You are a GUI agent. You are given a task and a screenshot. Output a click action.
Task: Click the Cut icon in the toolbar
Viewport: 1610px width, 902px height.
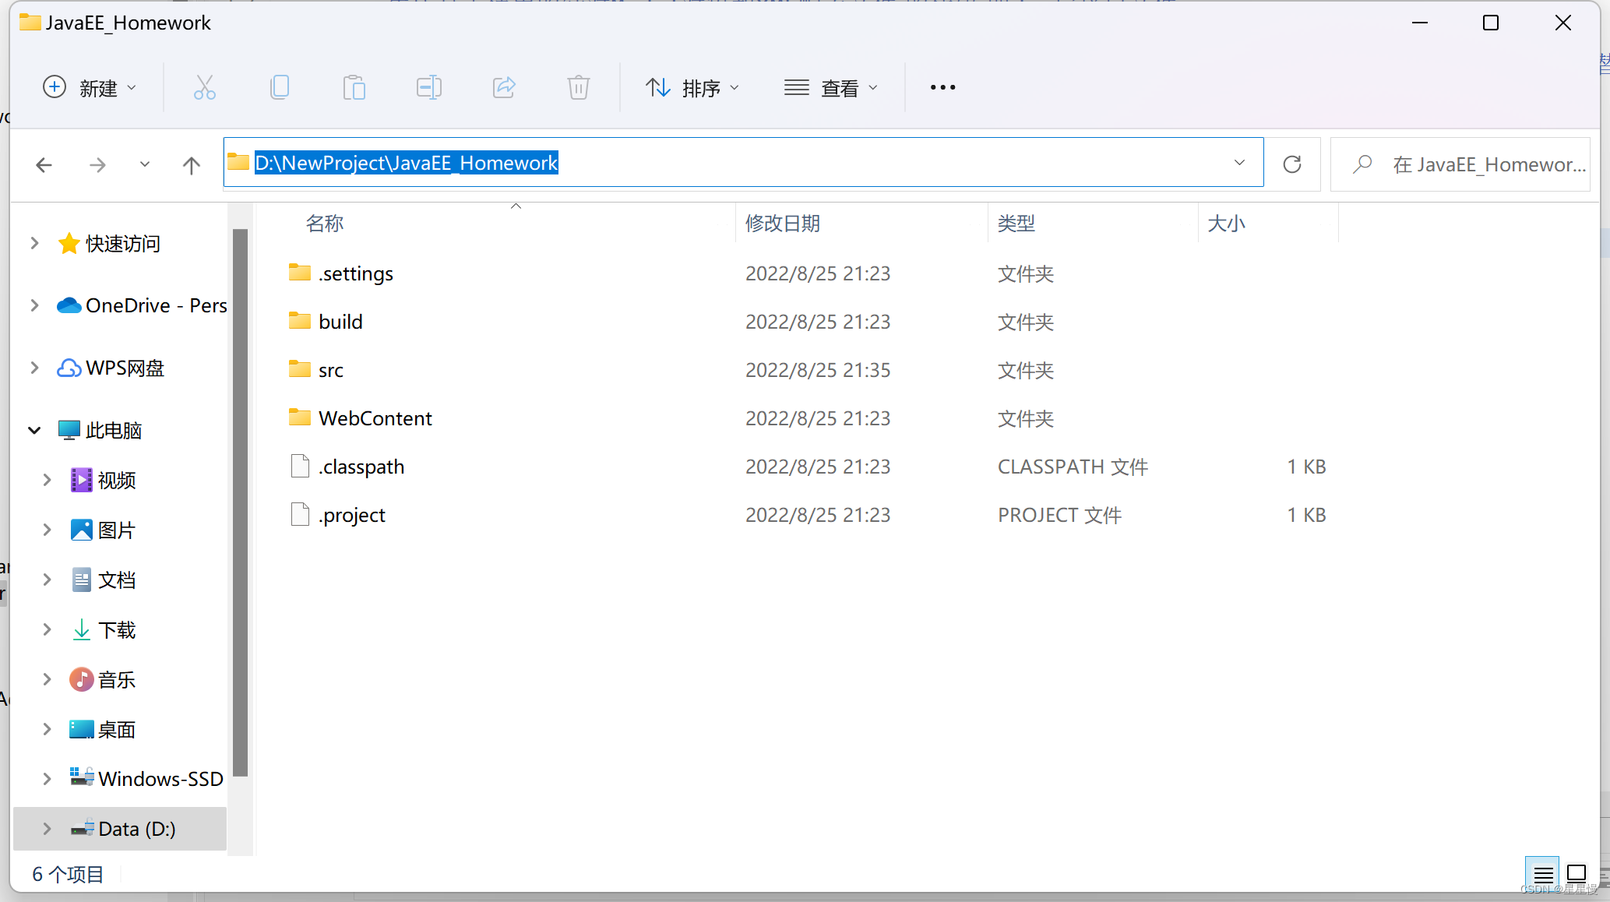[204, 87]
